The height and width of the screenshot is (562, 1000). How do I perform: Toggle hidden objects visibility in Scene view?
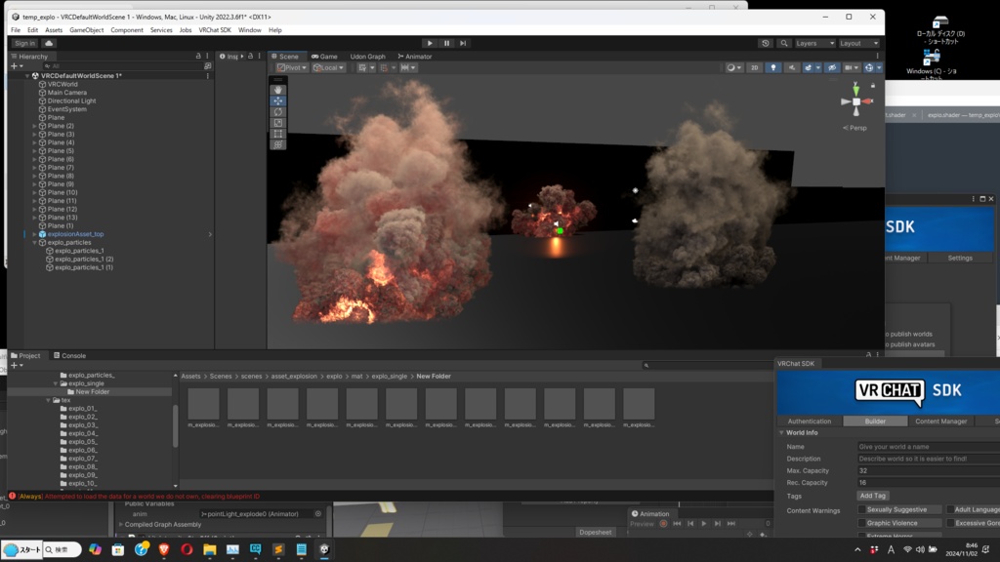(832, 67)
